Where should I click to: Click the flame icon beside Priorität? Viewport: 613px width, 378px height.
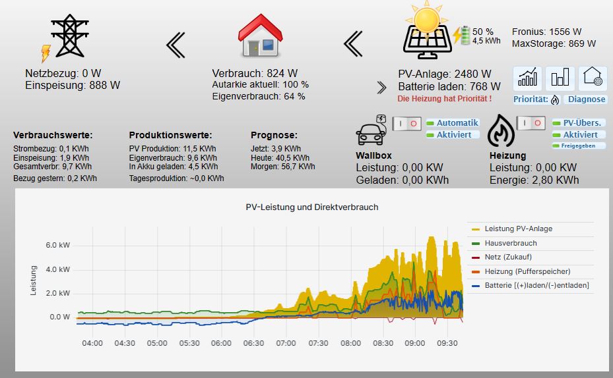coord(555,100)
